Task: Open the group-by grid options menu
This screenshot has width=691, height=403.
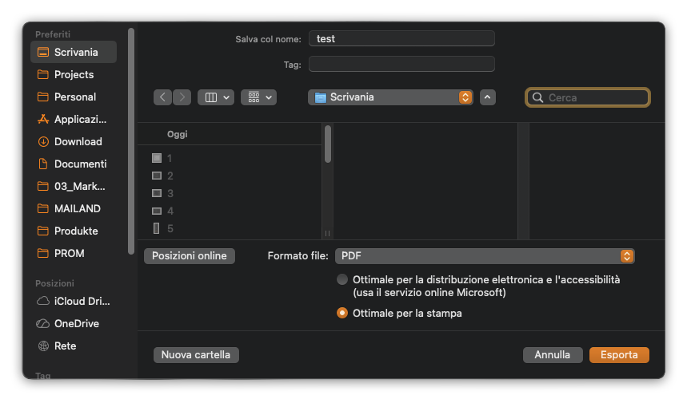Action: [x=258, y=97]
